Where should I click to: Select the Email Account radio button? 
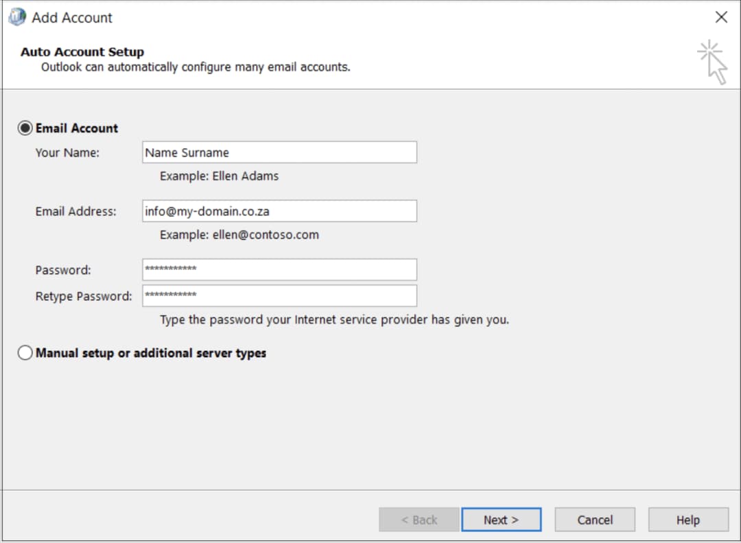[x=25, y=128]
